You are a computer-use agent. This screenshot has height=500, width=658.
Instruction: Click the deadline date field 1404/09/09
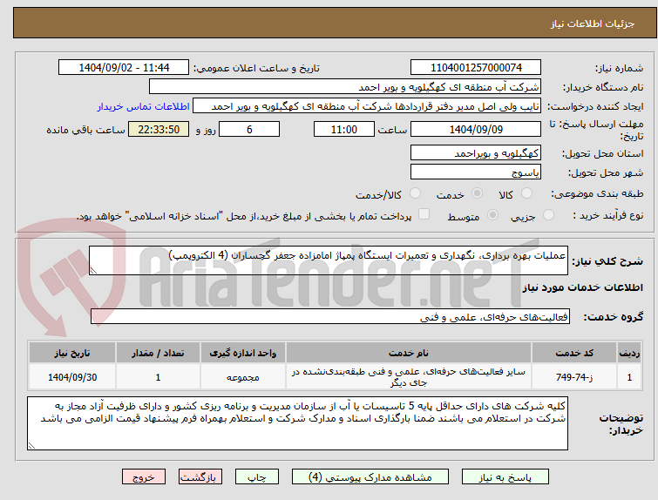(476, 129)
